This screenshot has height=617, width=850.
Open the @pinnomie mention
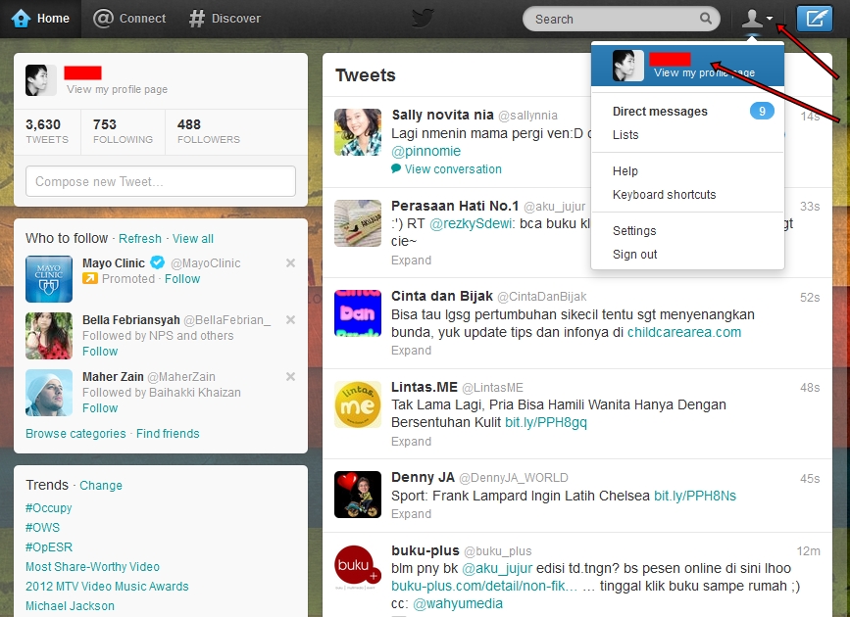(x=425, y=151)
